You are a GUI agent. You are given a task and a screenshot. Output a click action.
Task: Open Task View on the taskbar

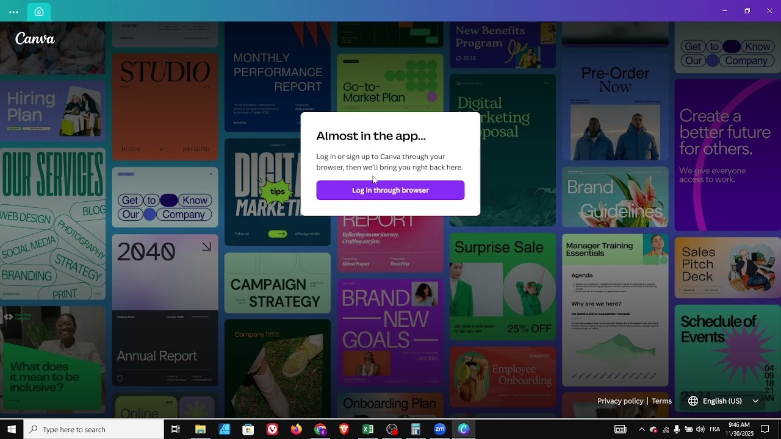(x=176, y=429)
